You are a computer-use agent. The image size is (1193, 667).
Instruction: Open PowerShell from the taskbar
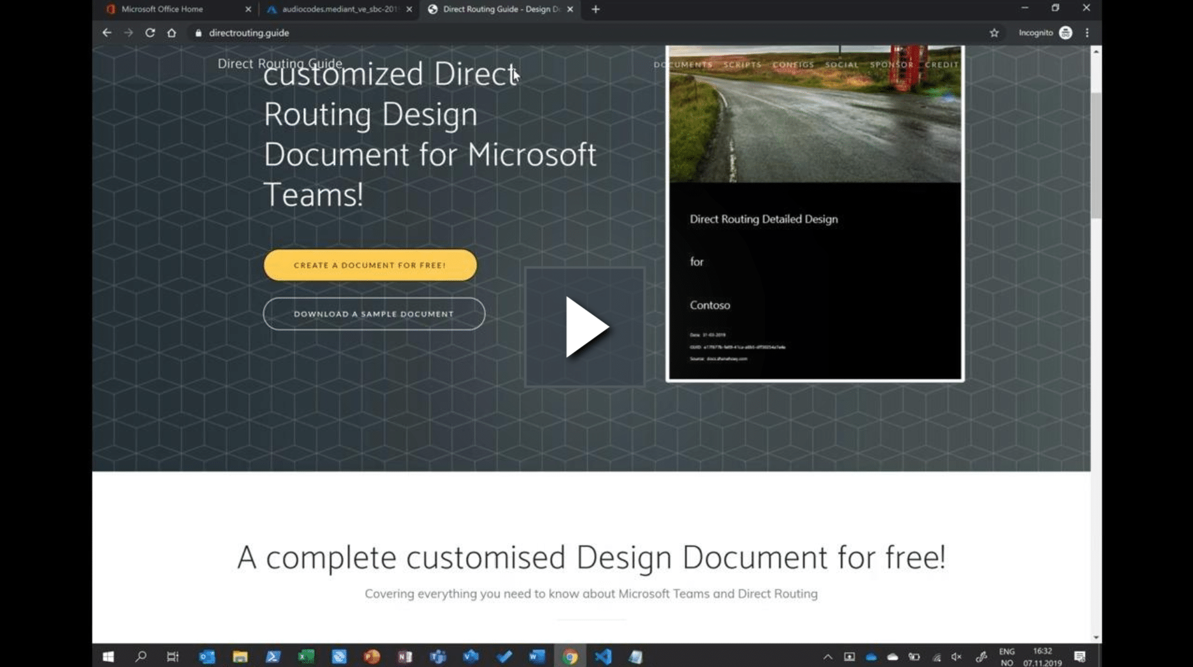(273, 656)
